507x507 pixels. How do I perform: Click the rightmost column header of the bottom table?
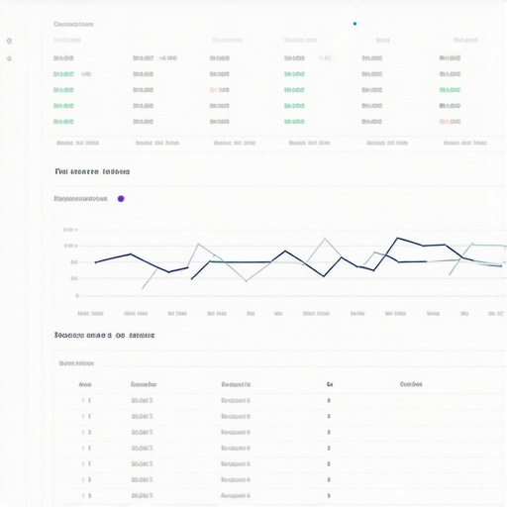[x=411, y=384]
